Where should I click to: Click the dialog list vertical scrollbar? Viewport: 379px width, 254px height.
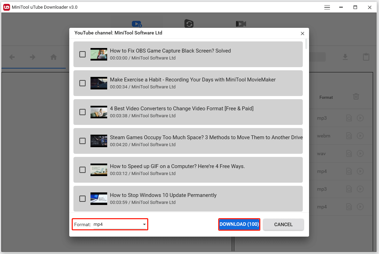point(306,44)
